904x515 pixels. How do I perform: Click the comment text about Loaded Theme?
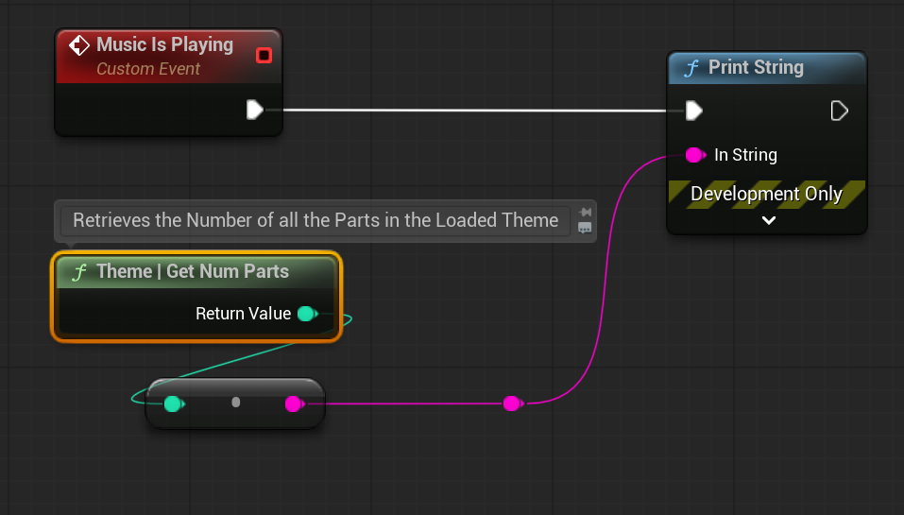[x=316, y=220]
